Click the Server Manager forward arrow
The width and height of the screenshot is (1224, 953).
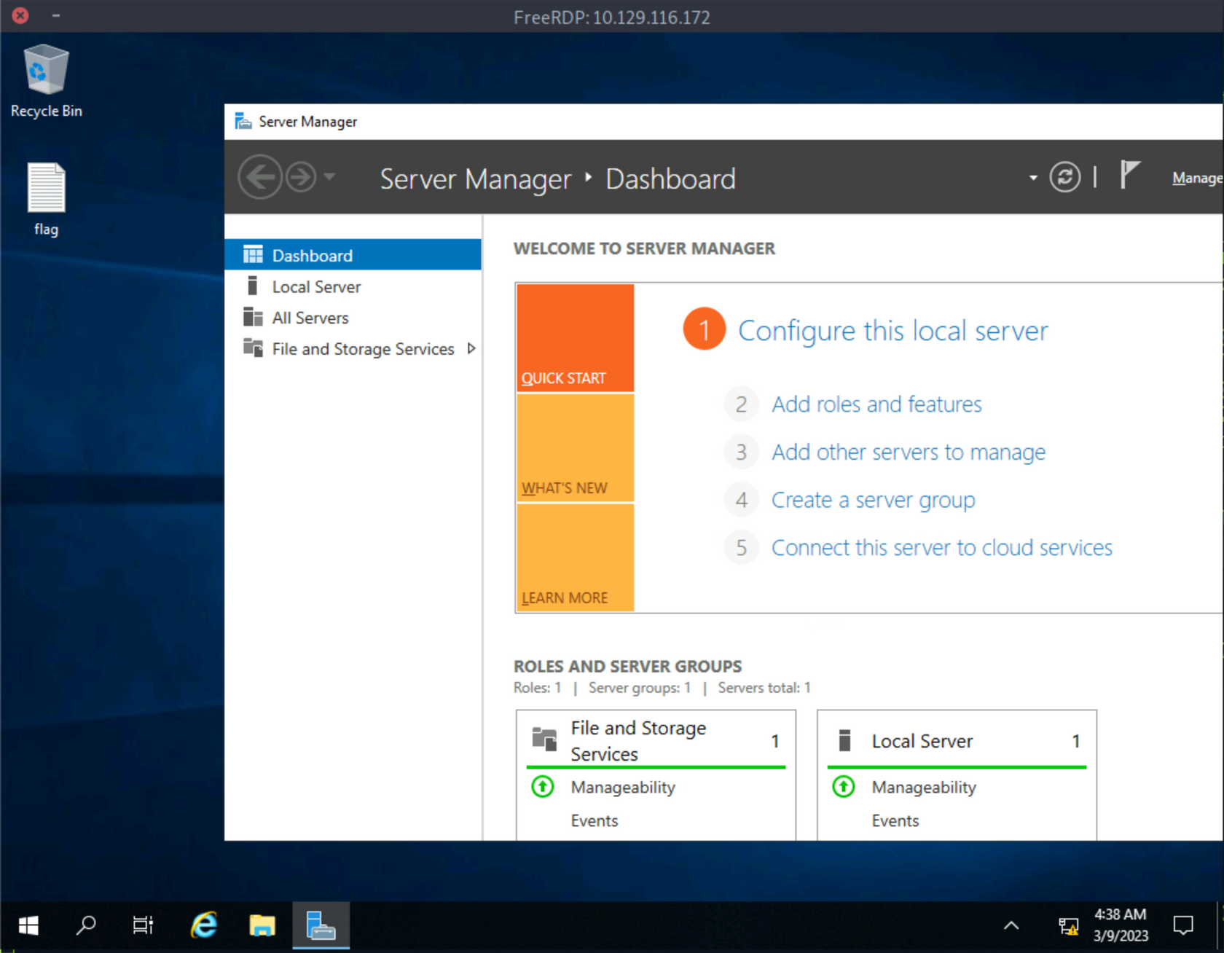[x=301, y=177]
